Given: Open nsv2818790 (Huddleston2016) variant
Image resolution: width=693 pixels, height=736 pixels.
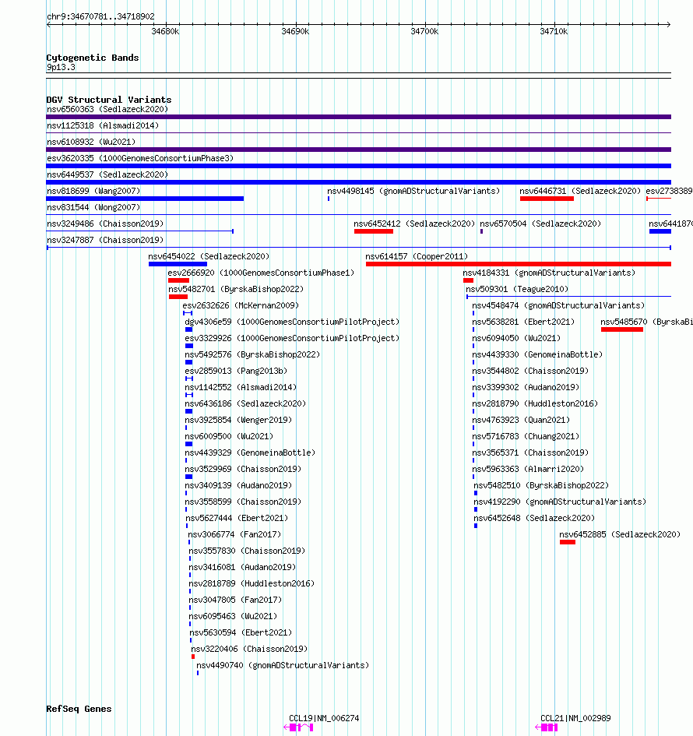Looking at the screenshot, I should [x=535, y=403].
